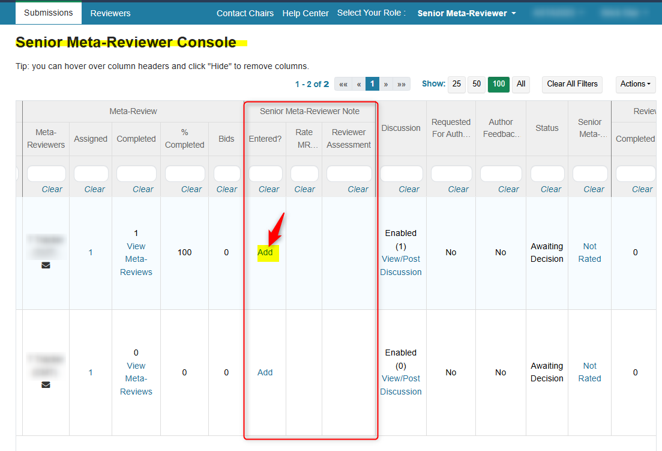The width and height of the screenshot is (662, 451).
Task: Show All items per page
Action: 521,84
